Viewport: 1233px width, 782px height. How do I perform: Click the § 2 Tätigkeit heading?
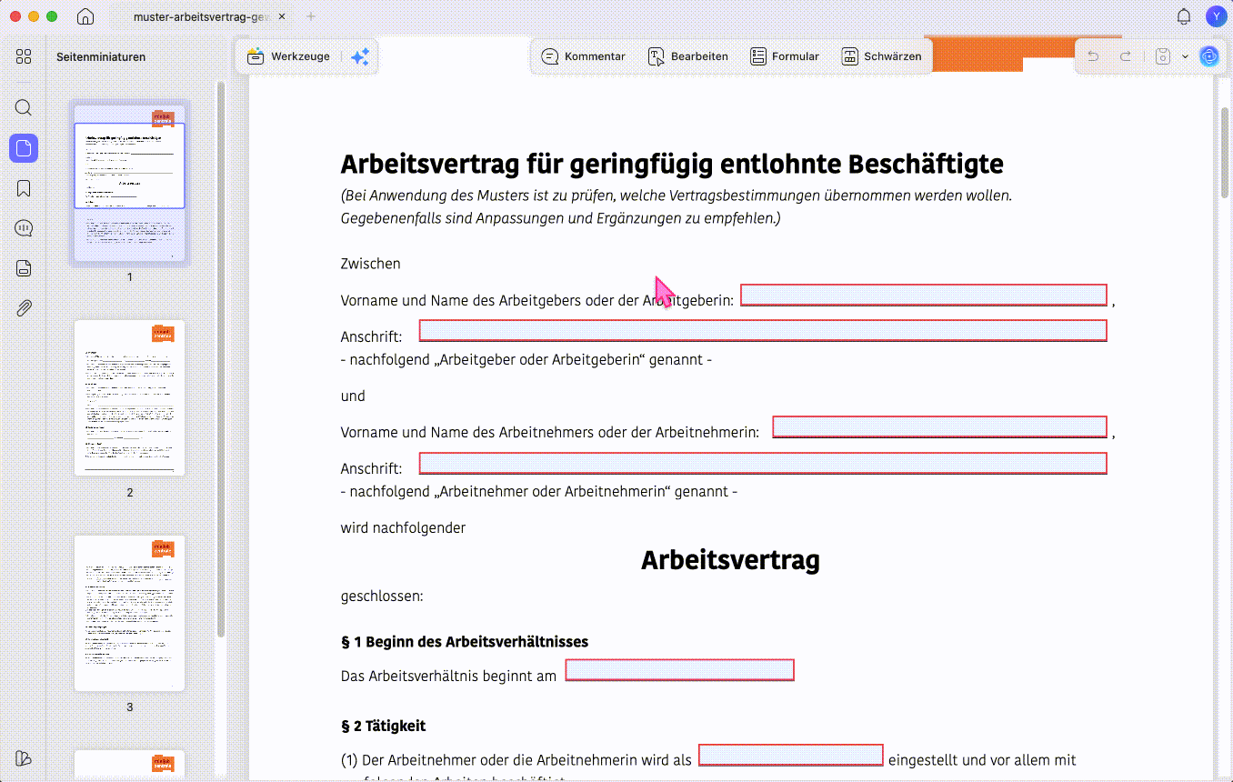click(x=383, y=726)
